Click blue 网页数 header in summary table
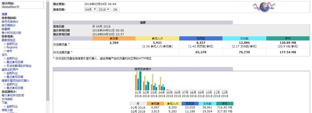Image resolution: width=312 pixels, height=113 pixels. [x=201, y=38]
